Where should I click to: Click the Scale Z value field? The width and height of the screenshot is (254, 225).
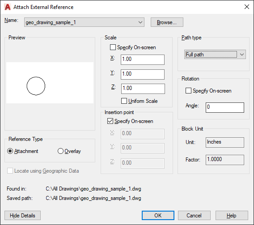pos(143,89)
